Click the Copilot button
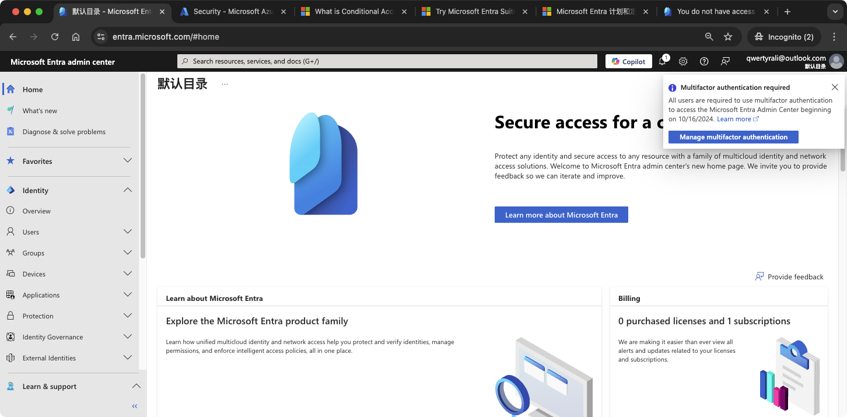 [x=628, y=61]
